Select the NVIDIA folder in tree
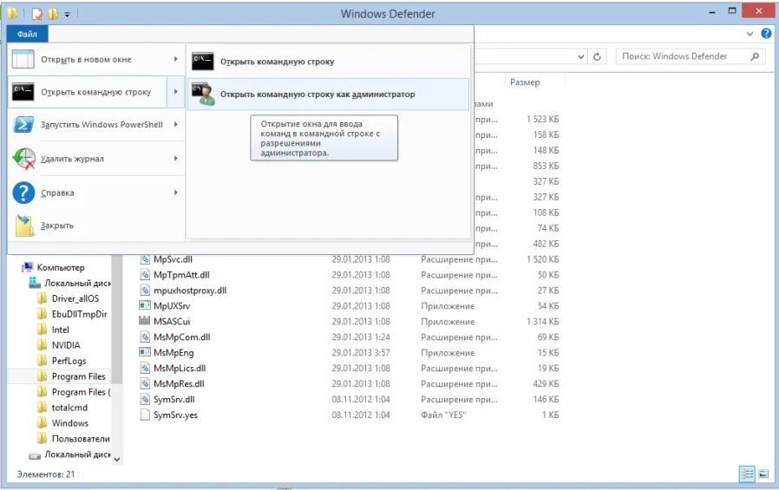Image resolution: width=779 pixels, height=490 pixels. [66, 345]
